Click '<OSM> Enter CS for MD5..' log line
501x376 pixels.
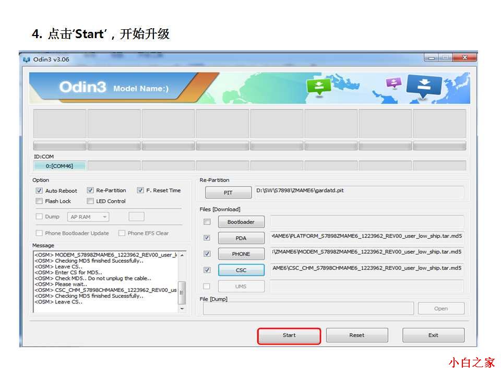coord(68,273)
